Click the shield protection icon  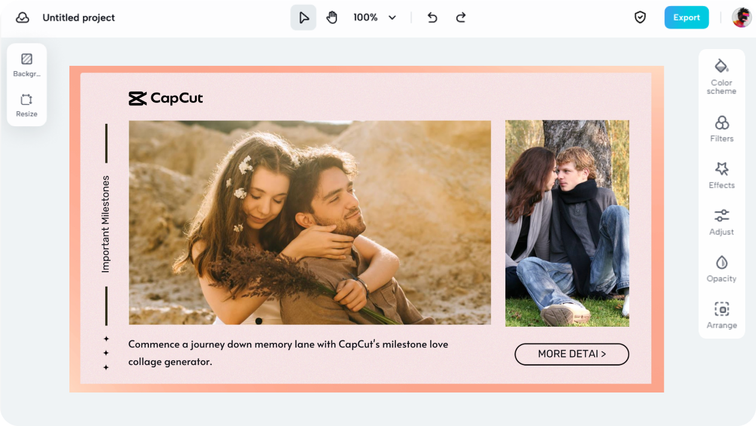pos(640,18)
